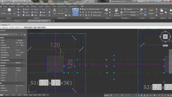The image size is (172, 97).
Task: Open the Dimension menu
Action: 44,4
